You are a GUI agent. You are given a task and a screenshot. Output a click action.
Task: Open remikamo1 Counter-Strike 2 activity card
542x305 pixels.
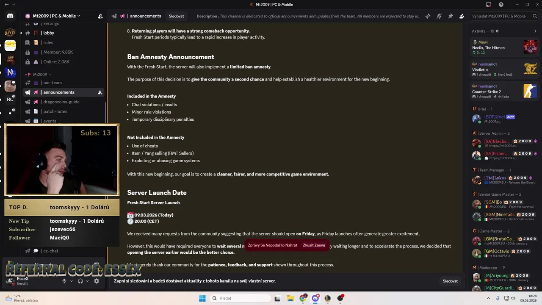coord(504,91)
